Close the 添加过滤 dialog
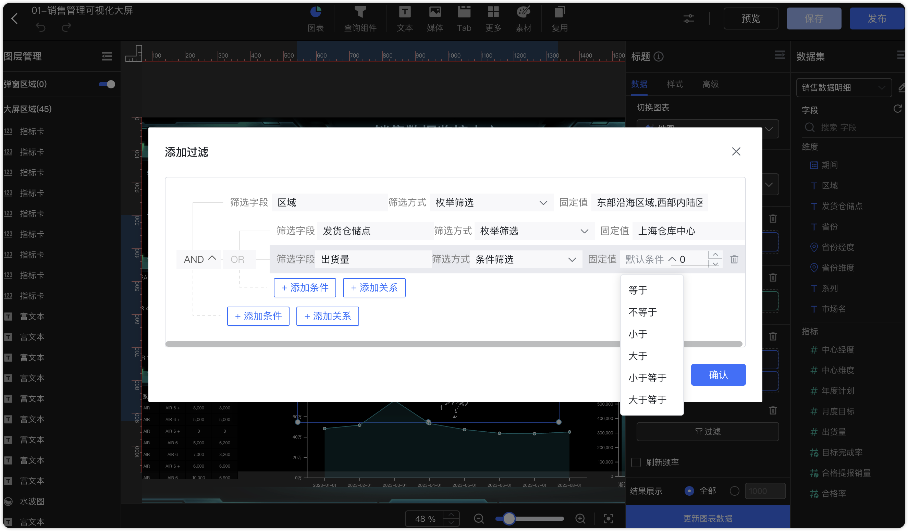 pos(736,151)
